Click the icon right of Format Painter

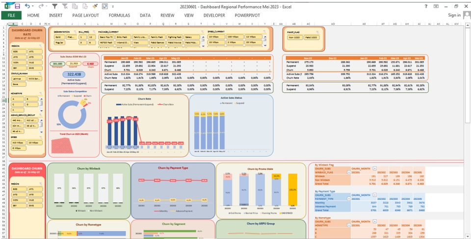(105, 6)
